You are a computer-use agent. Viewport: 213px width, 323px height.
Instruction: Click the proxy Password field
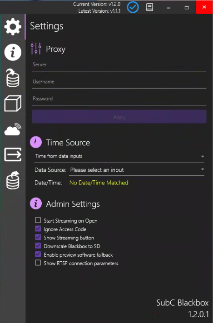[119, 99]
